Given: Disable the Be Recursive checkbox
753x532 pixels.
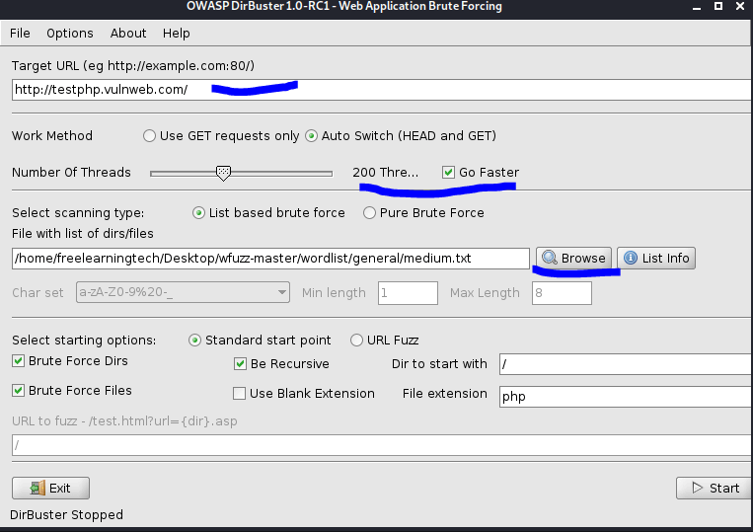Looking at the screenshot, I should [x=240, y=363].
